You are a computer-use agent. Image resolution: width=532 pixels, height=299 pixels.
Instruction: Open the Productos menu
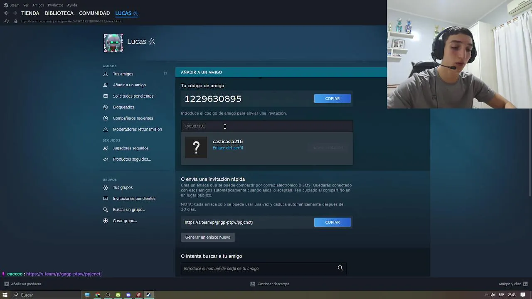pyautogui.click(x=56, y=5)
